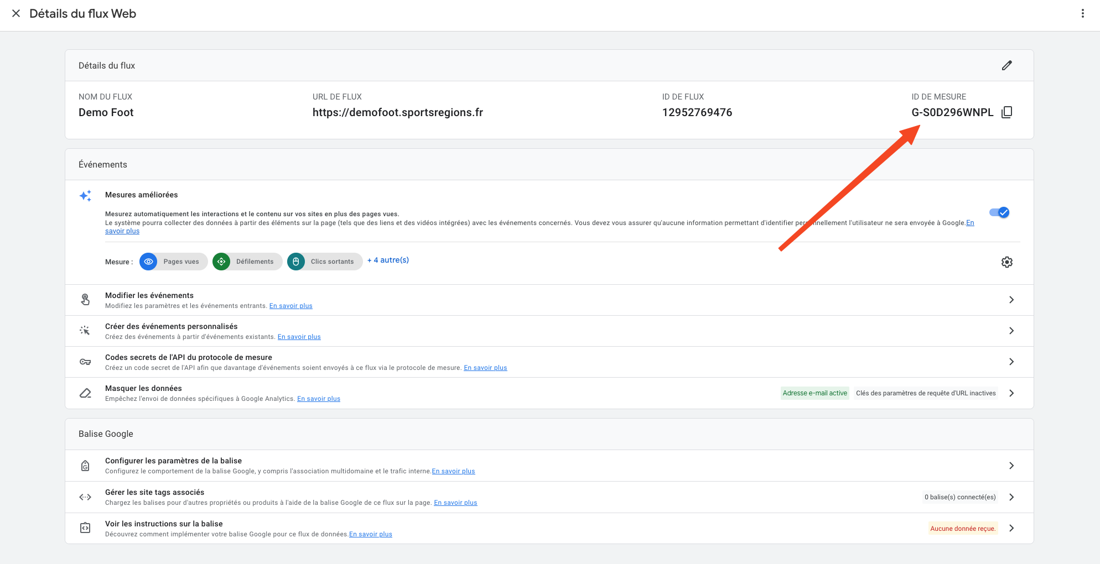Close the web stream details panel
Image resolution: width=1100 pixels, height=564 pixels.
[16, 13]
